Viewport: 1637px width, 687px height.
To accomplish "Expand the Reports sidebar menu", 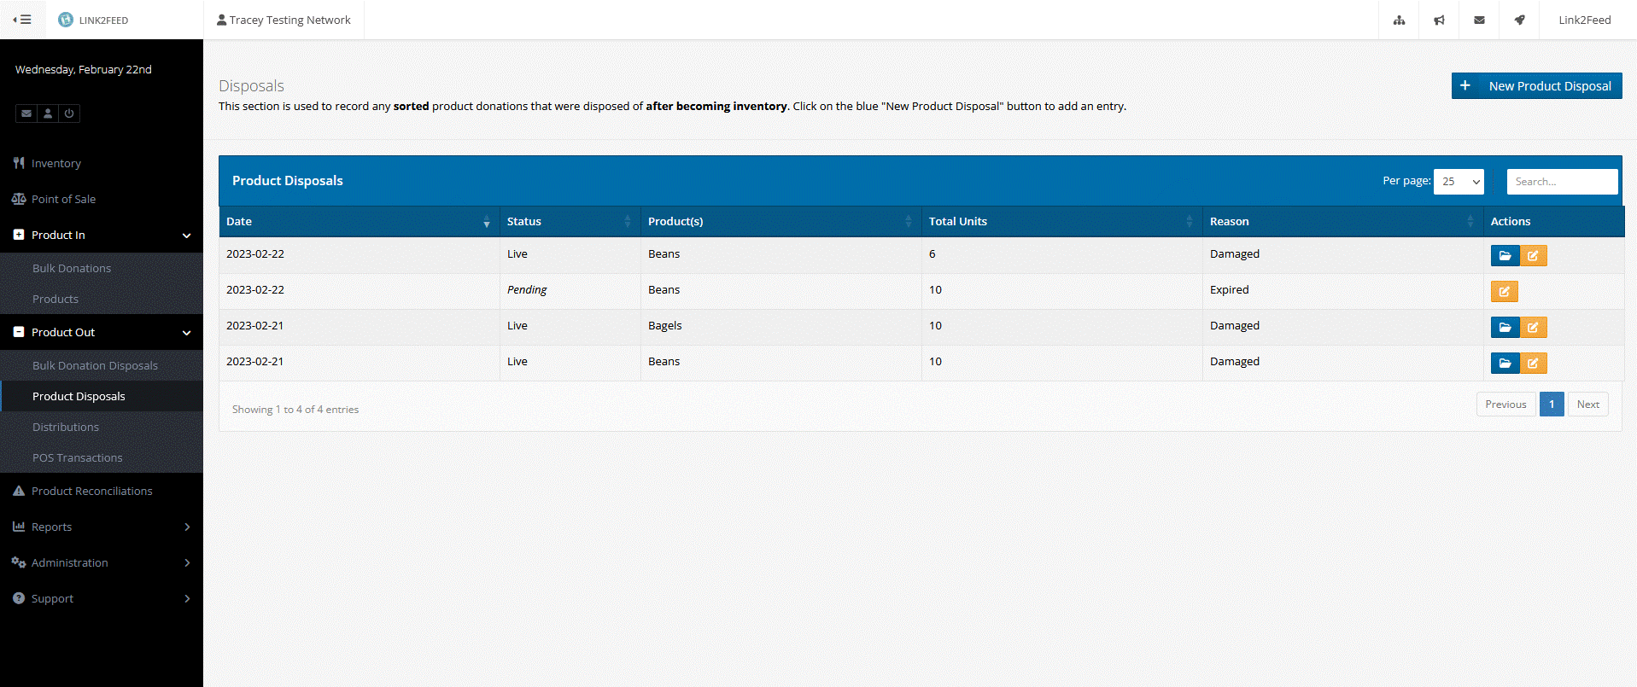I will (102, 527).
